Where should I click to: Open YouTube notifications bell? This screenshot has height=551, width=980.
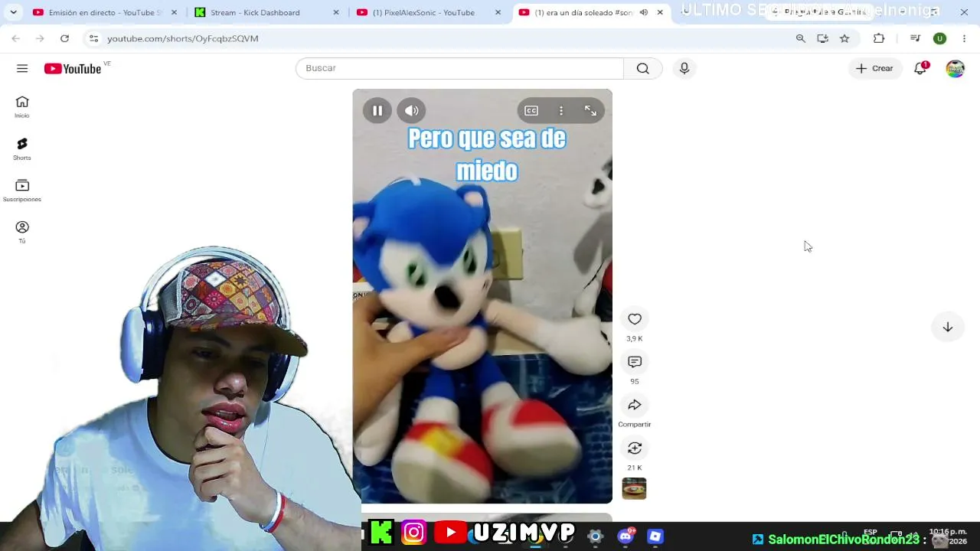(920, 68)
